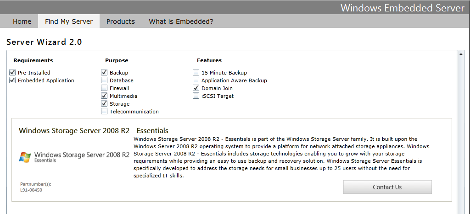Enable the iSCSI Target feature
The image size is (470, 214).
click(196, 96)
